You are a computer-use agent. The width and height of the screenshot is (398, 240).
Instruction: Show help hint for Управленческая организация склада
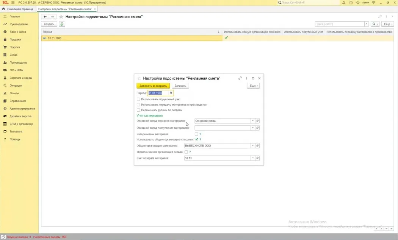pos(190,152)
